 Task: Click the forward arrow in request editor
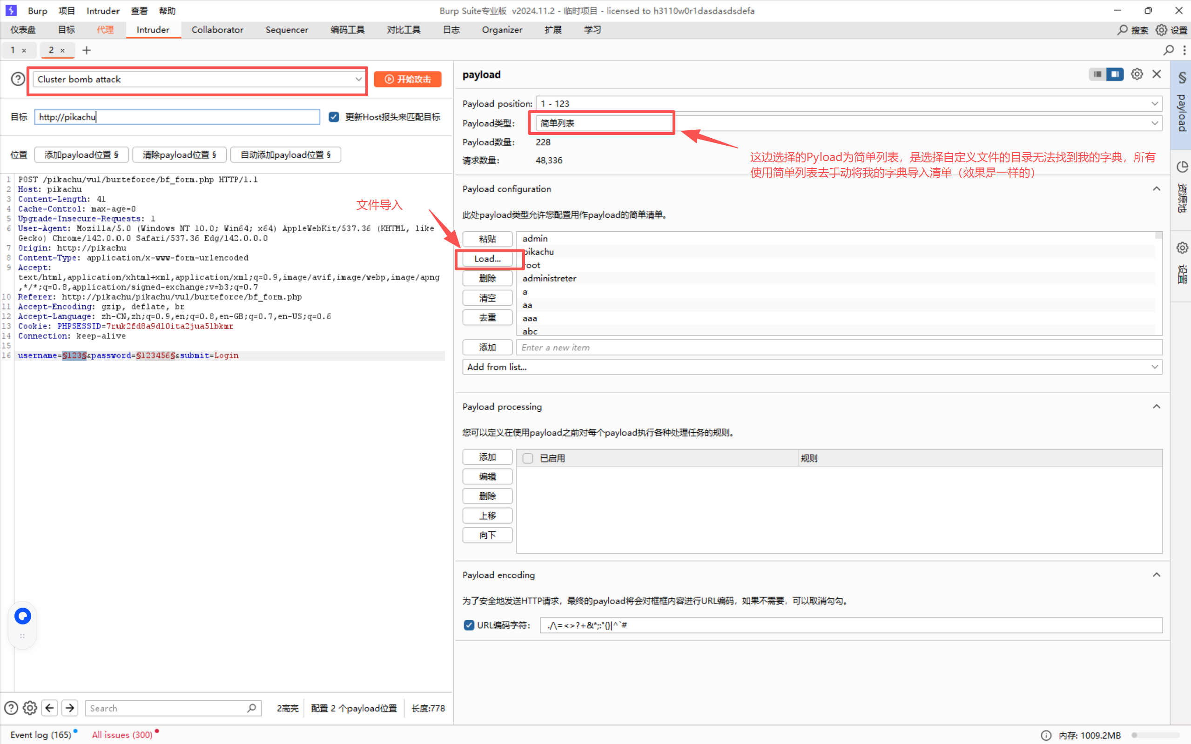pos(70,708)
